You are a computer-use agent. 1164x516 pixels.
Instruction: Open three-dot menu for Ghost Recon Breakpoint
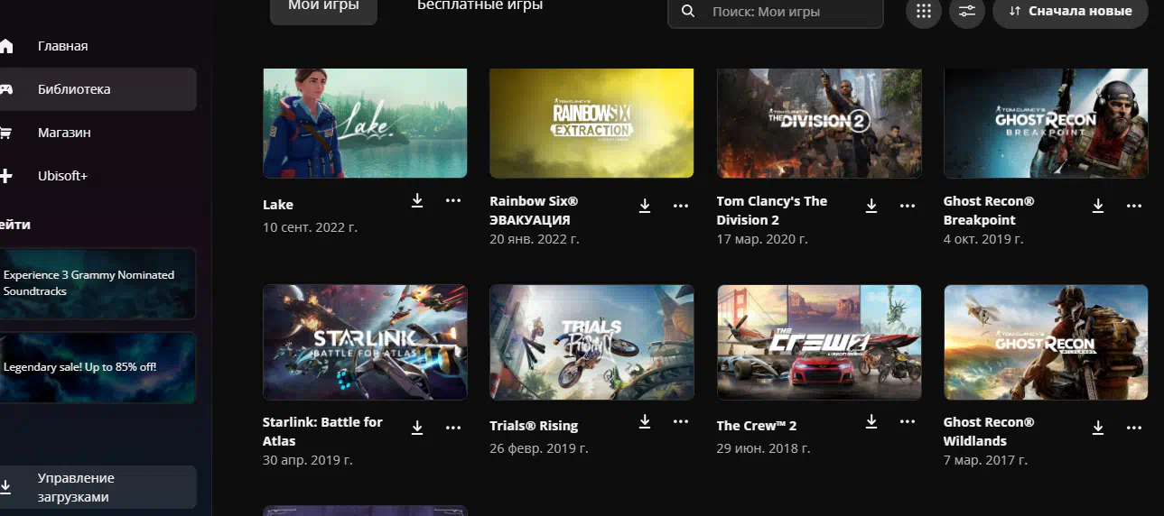(x=1134, y=206)
